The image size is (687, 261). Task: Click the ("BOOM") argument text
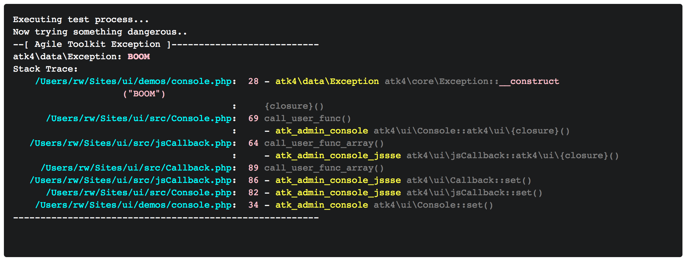click(x=144, y=94)
